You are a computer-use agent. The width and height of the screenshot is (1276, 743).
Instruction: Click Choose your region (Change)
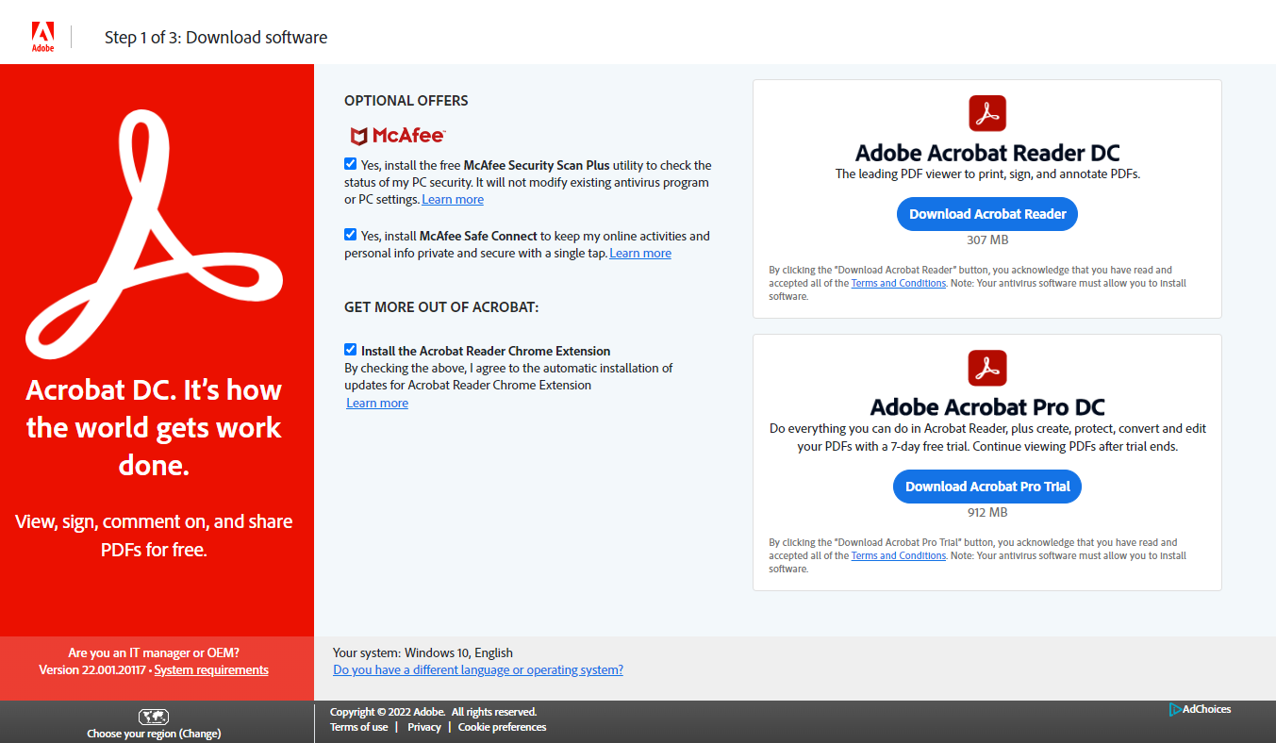coord(154,734)
